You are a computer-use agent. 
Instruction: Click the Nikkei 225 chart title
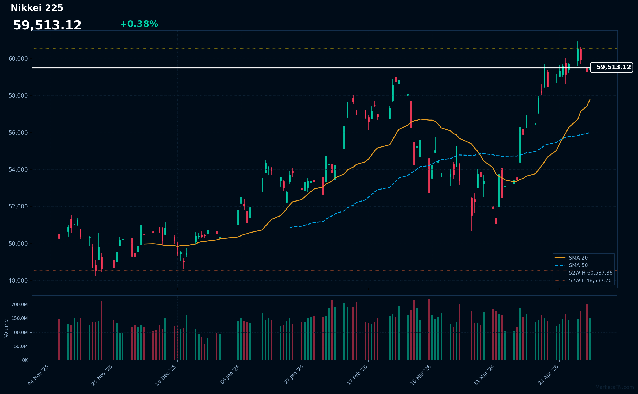(37, 8)
